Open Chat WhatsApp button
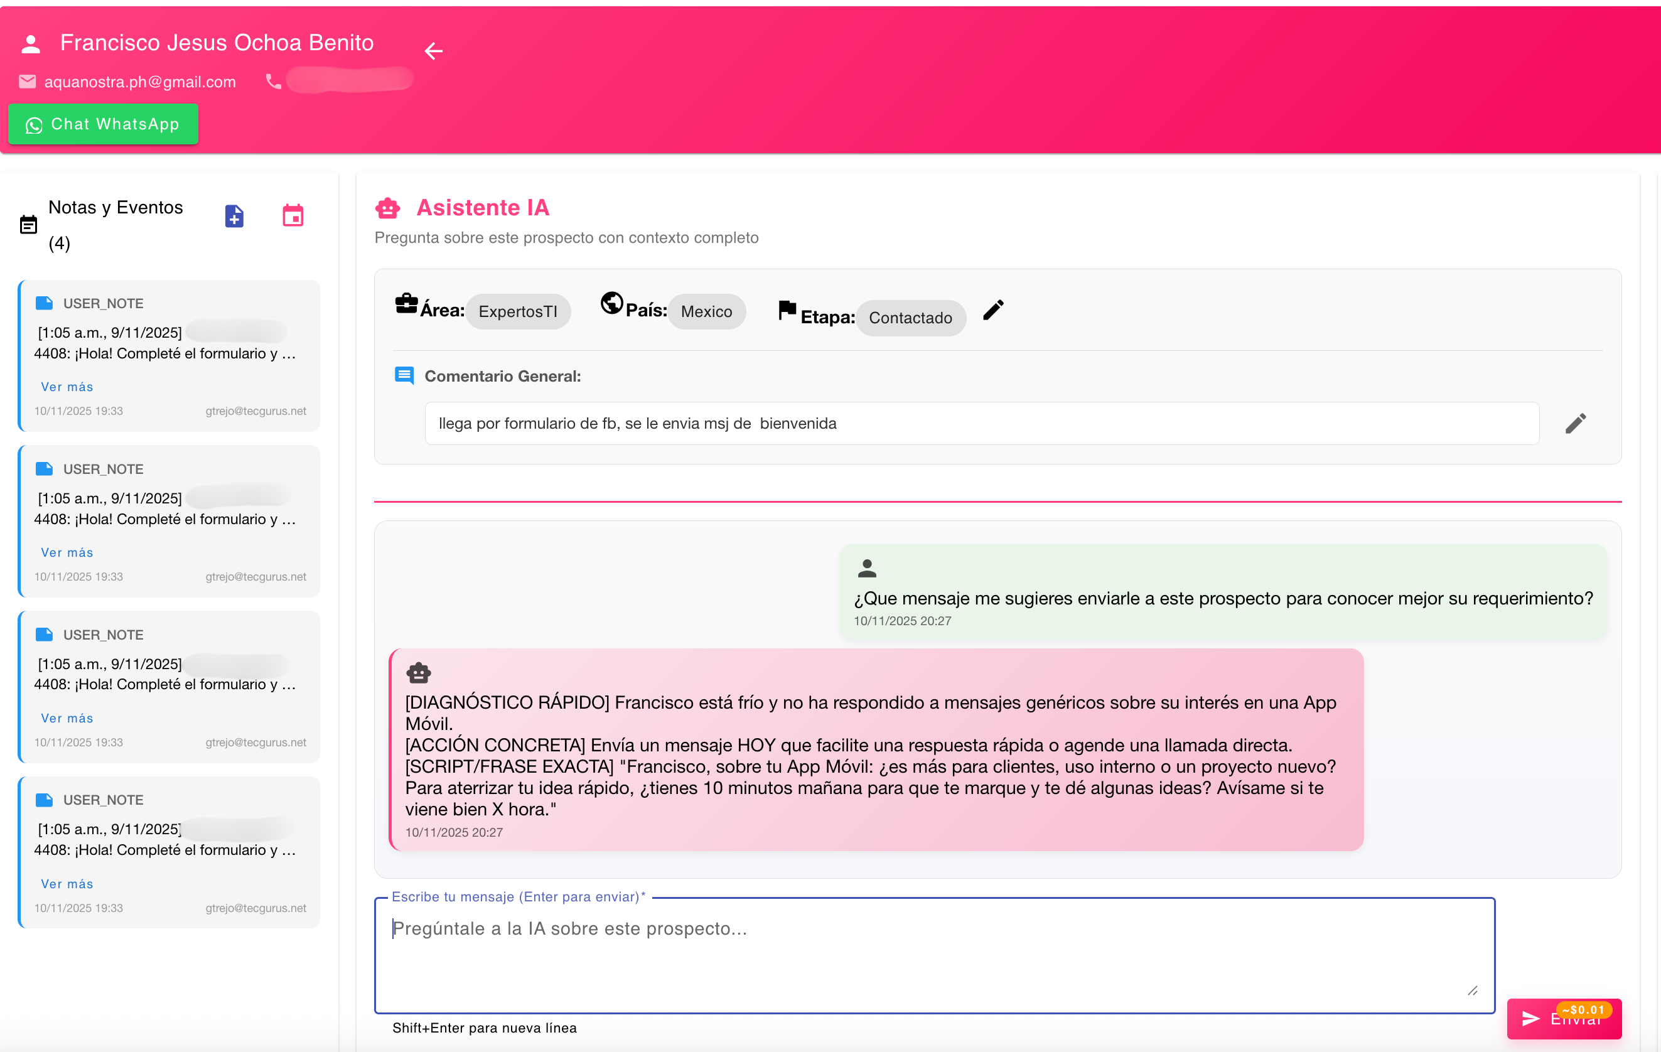The width and height of the screenshot is (1661, 1052). click(x=103, y=124)
